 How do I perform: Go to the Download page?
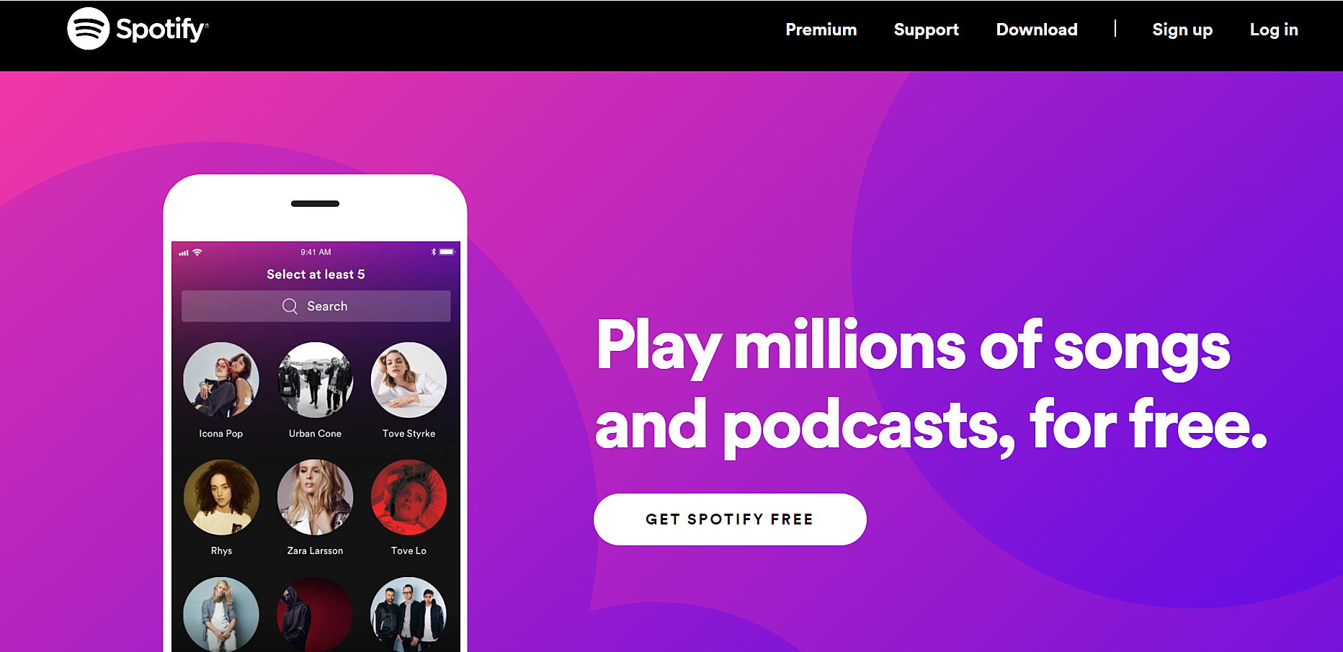click(1036, 30)
